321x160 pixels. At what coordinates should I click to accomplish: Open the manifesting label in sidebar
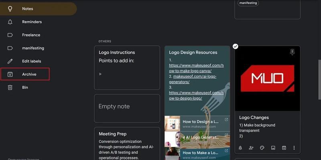point(33,48)
